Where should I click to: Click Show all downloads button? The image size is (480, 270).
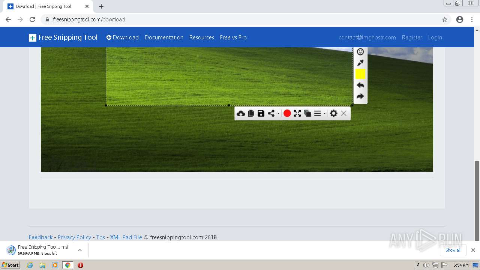(x=453, y=250)
